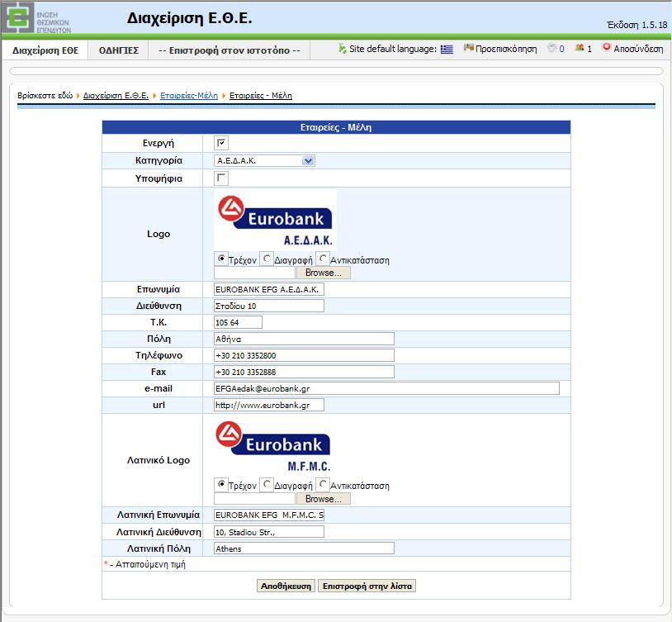Click the Βρίσκεστε εδώ breadcrumb text
Viewport: 672px width, 622px height.
45,96
